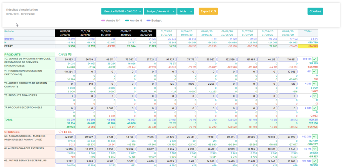Toggle the Année N-1 legend swatch
The width and height of the screenshot is (344, 167).
tap(103, 20)
